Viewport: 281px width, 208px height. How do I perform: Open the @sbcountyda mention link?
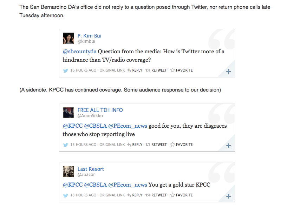(x=79, y=52)
